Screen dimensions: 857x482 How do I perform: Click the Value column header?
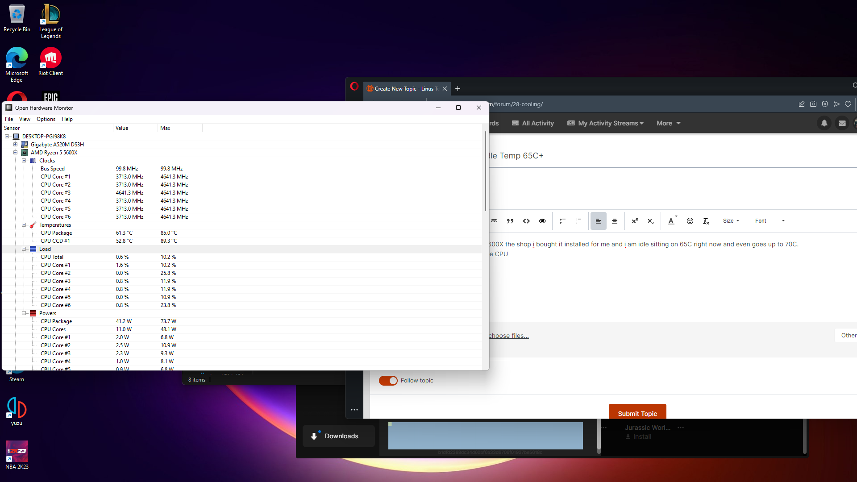135,128
